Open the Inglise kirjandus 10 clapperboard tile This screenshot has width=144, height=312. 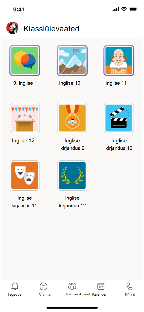click(x=119, y=118)
